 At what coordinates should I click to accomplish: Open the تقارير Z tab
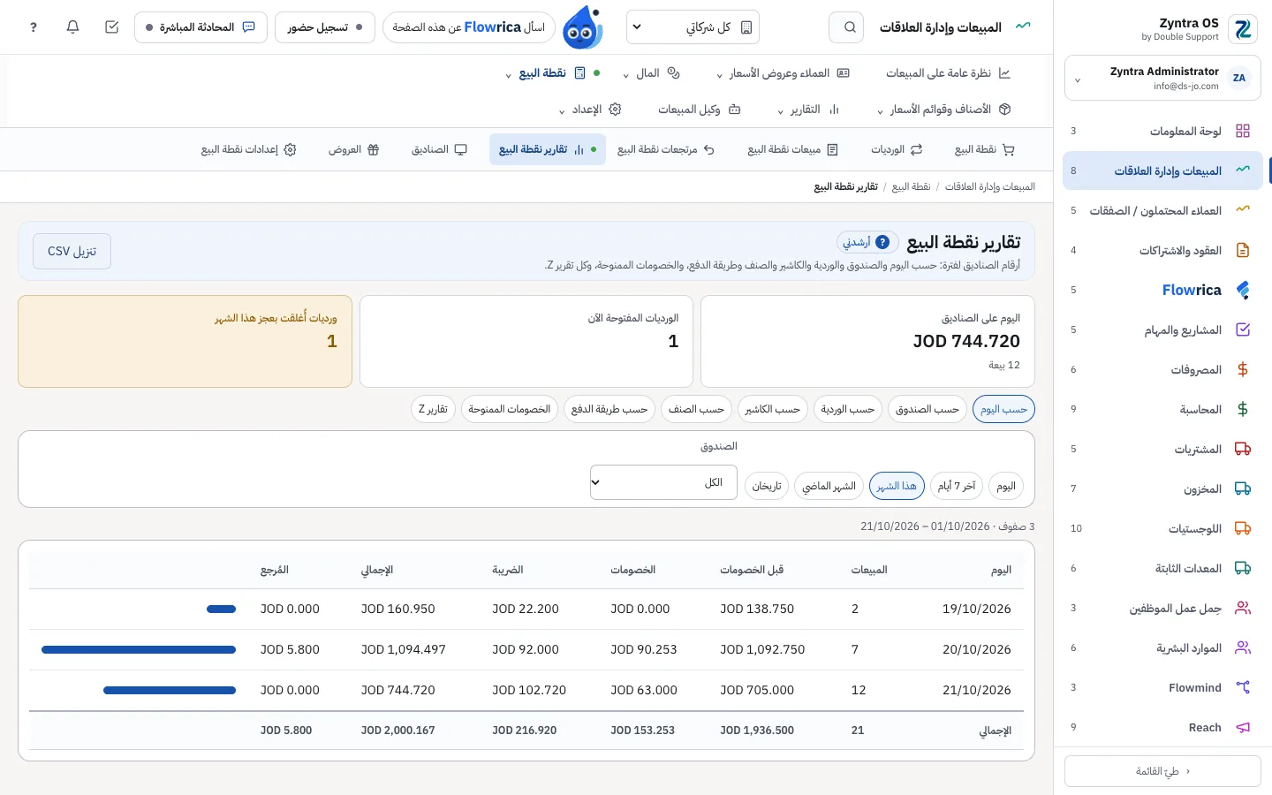click(434, 409)
